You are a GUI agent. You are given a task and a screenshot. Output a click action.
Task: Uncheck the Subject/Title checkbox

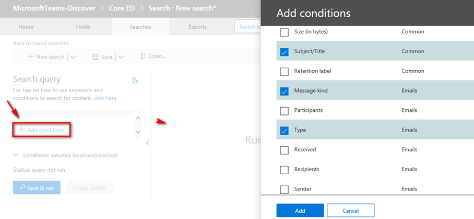(284, 51)
